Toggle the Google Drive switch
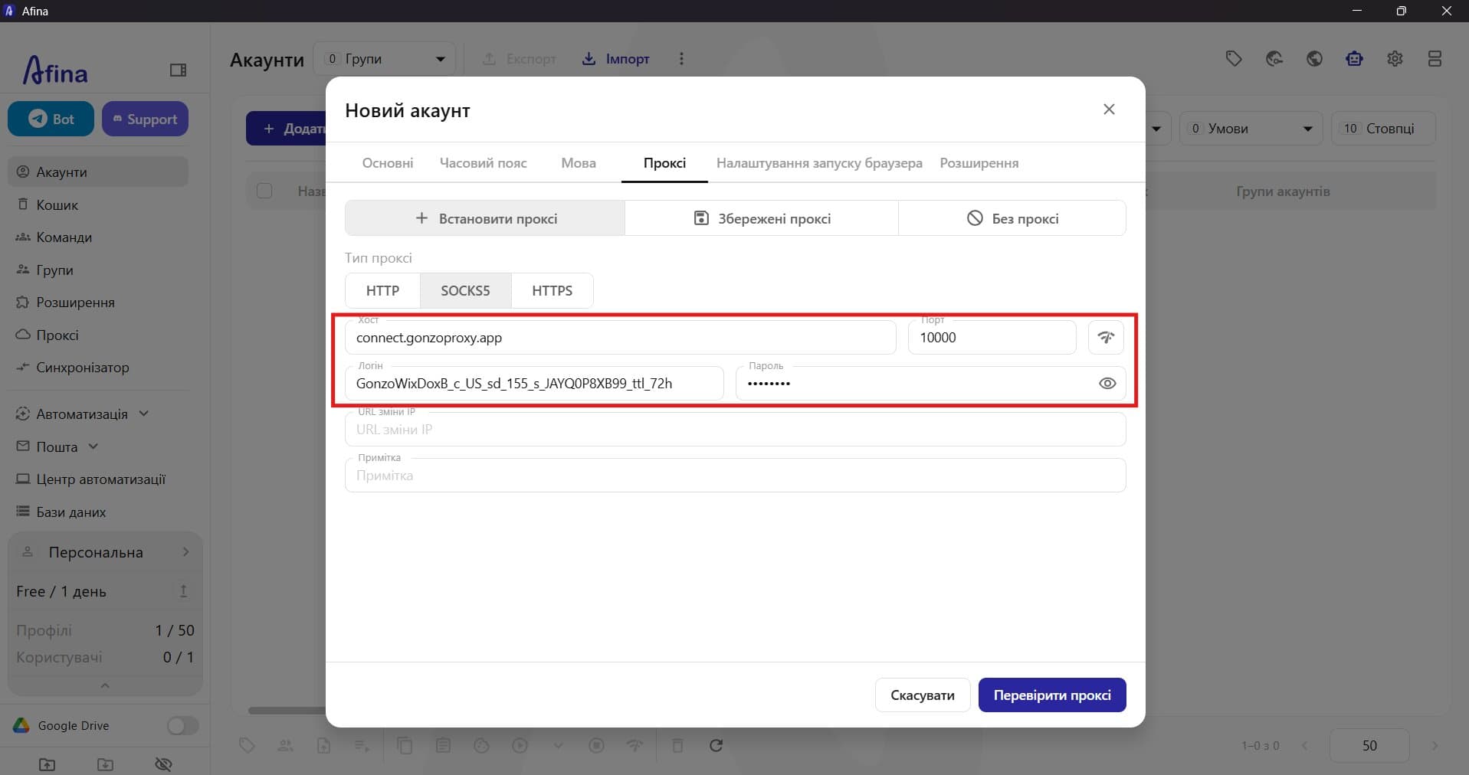This screenshot has height=775, width=1469. [x=182, y=725]
